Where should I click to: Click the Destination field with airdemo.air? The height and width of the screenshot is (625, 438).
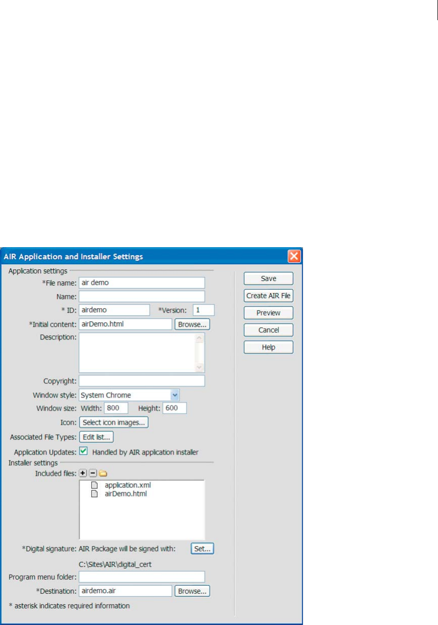(x=126, y=591)
